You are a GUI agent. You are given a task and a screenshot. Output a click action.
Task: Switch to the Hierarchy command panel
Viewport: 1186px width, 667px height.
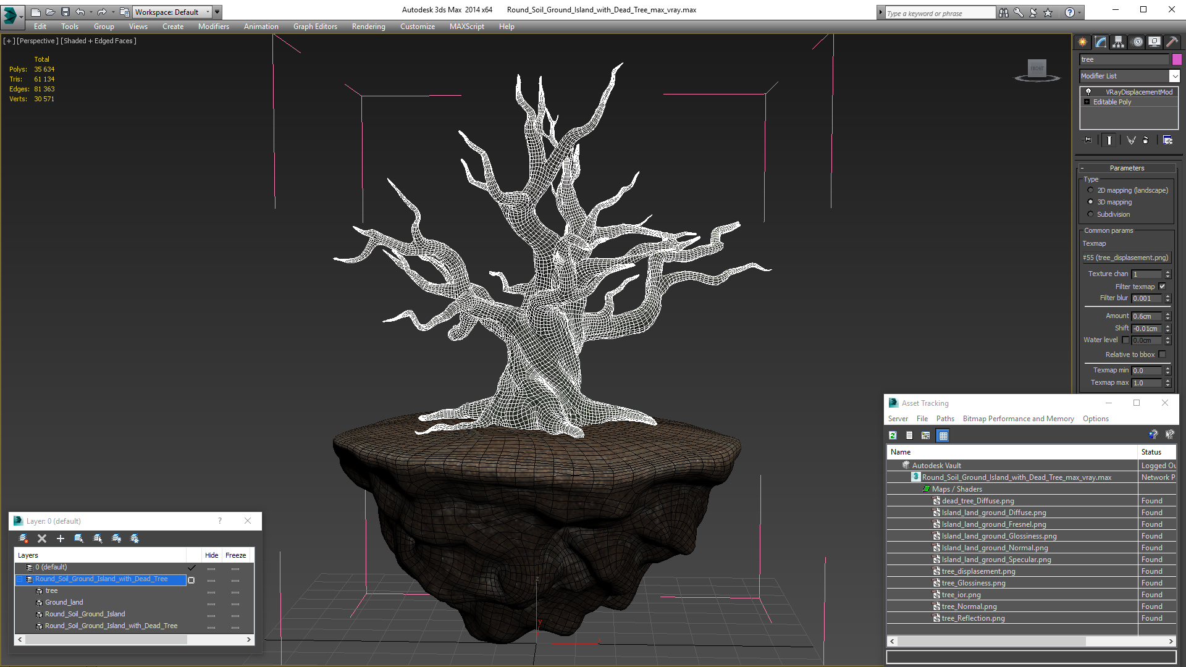1119,42
